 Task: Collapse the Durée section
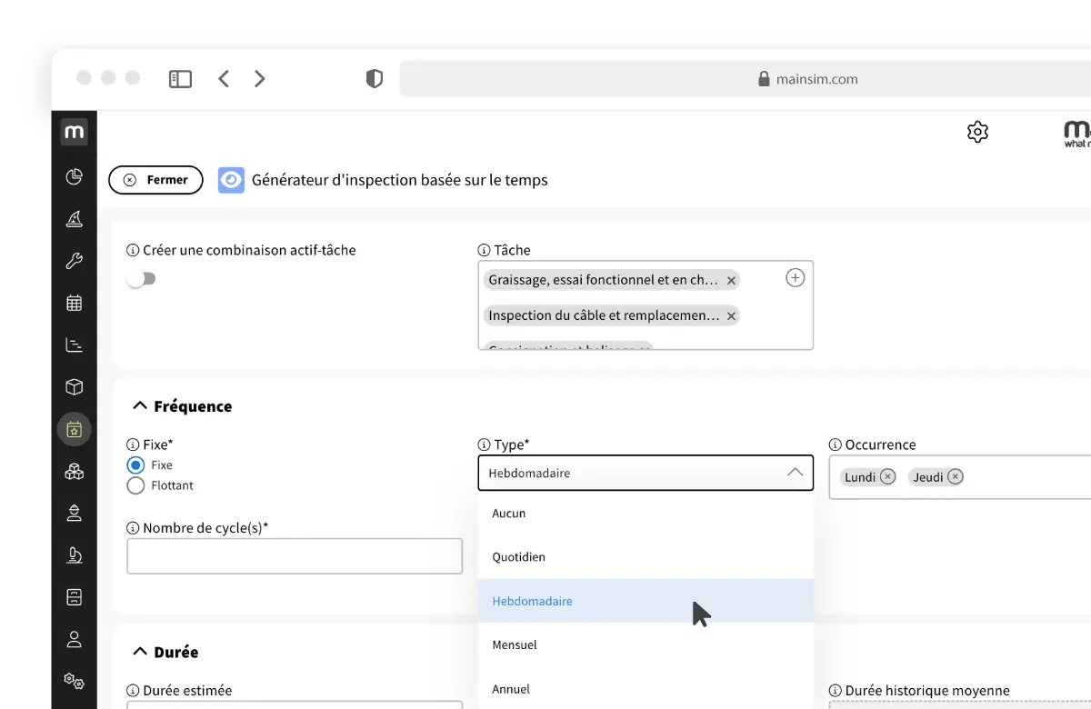[140, 652]
